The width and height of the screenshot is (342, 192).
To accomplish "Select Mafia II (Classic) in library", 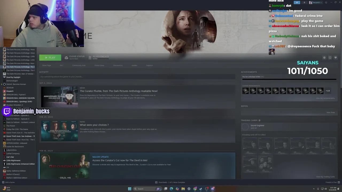I will tap(13, 174).
